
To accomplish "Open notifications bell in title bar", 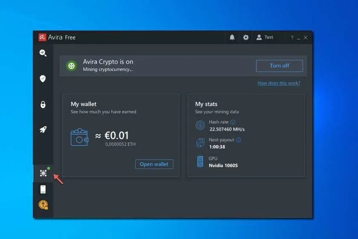I will (x=232, y=37).
